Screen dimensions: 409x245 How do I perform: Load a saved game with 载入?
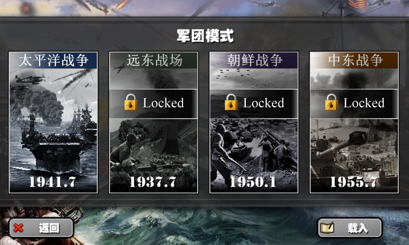(x=350, y=228)
